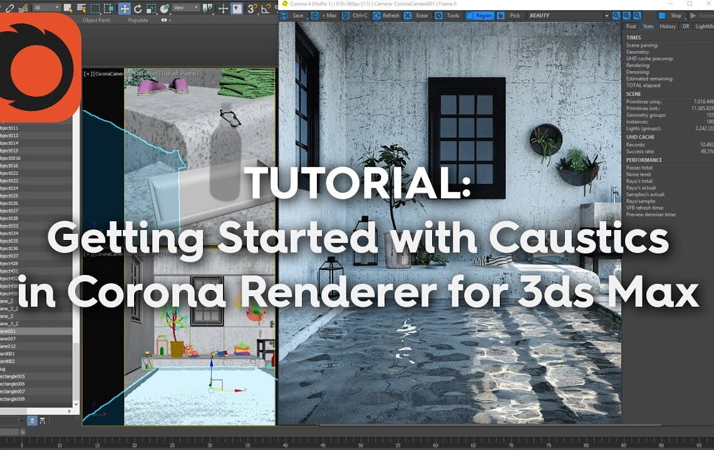Click the Erase X icon

tap(408, 16)
